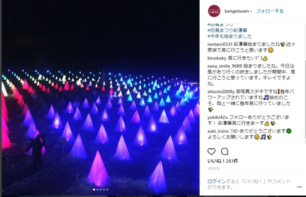Open the kangetsuen username link
Image resolution: width=306 pixels, height=197 pixels.
coord(237,11)
